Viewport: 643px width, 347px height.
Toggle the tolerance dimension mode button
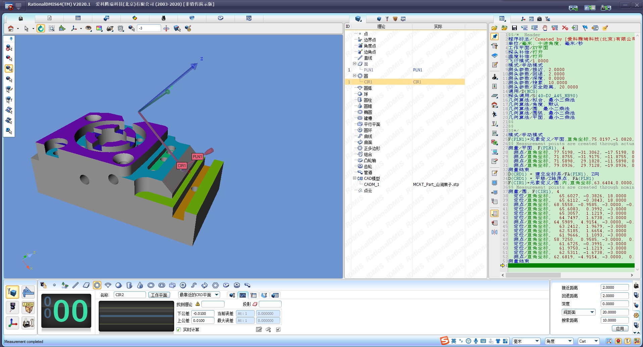tap(28, 292)
